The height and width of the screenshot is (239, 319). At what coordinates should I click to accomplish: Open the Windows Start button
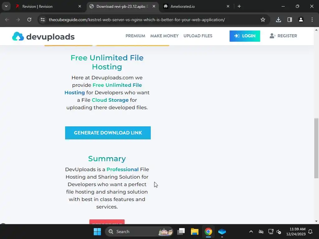pos(97,232)
